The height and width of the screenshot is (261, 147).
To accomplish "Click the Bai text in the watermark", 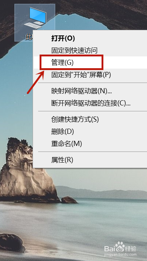I will tap(110, 249).
